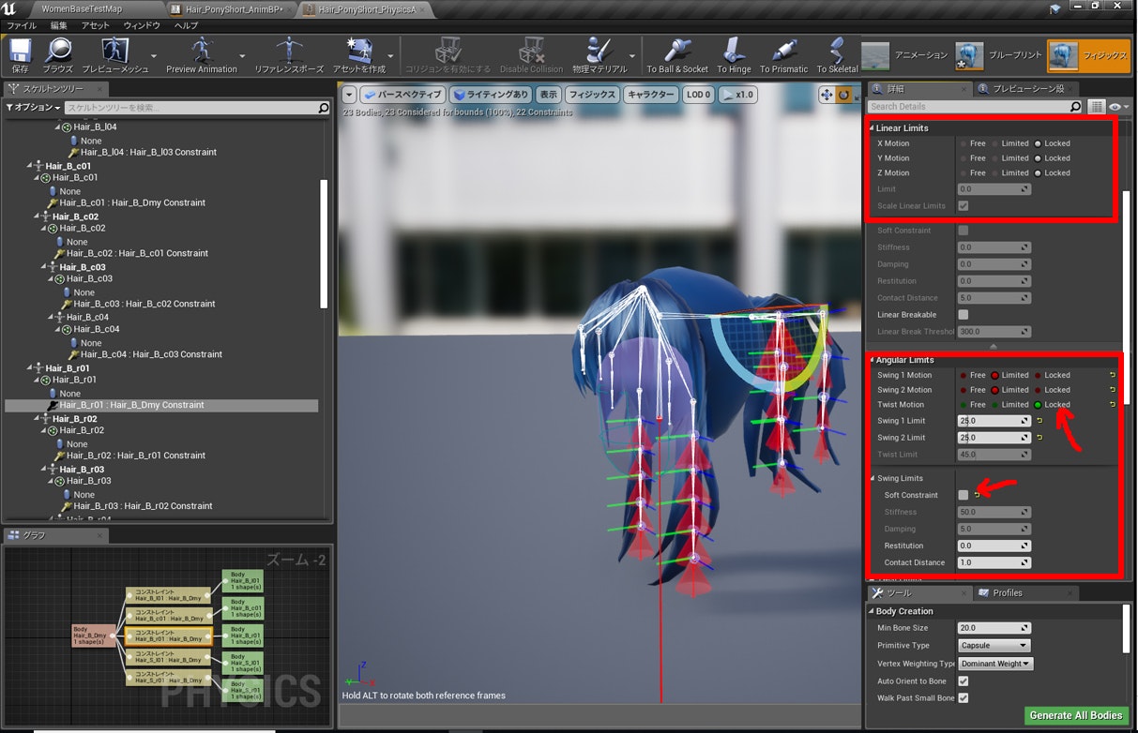Toggle Soft Constraint checkbox under Swing Limits
Viewport: 1138px width, 733px height.
pyautogui.click(x=964, y=495)
